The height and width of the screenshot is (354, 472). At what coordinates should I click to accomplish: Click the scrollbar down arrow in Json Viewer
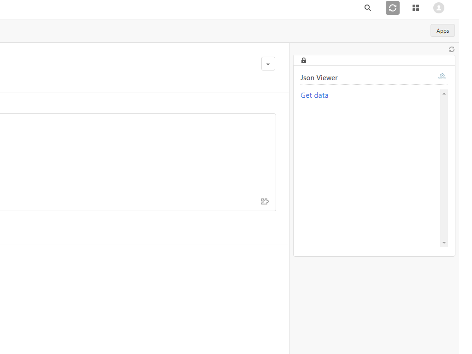coord(444,242)
